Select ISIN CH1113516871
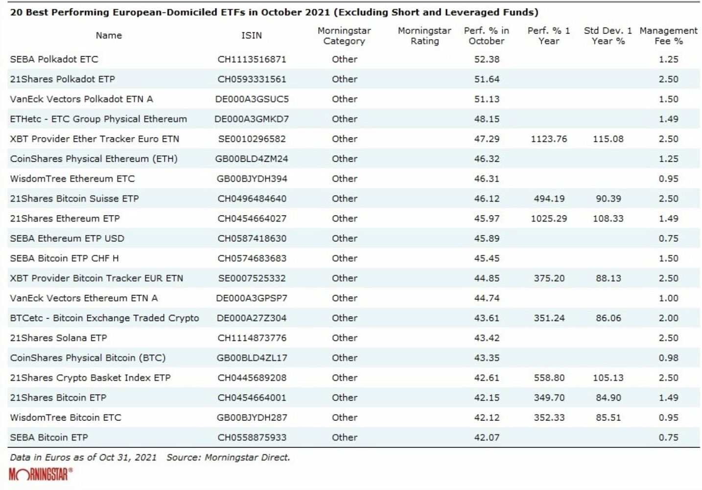The height and width of the screenshot is (490, 702). (252, 59)
